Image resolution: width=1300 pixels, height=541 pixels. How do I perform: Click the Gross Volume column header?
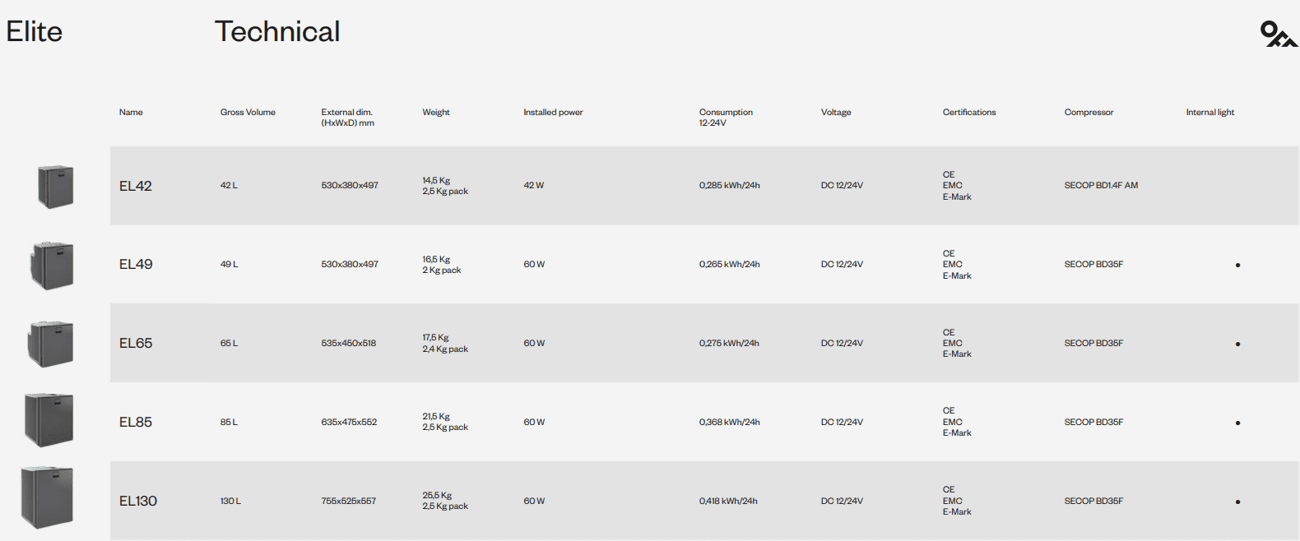click(x=248, y=113)
